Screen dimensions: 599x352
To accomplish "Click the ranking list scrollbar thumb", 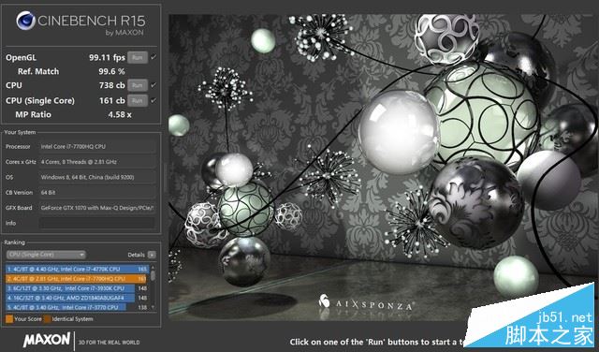I will (x=153, y=275).
